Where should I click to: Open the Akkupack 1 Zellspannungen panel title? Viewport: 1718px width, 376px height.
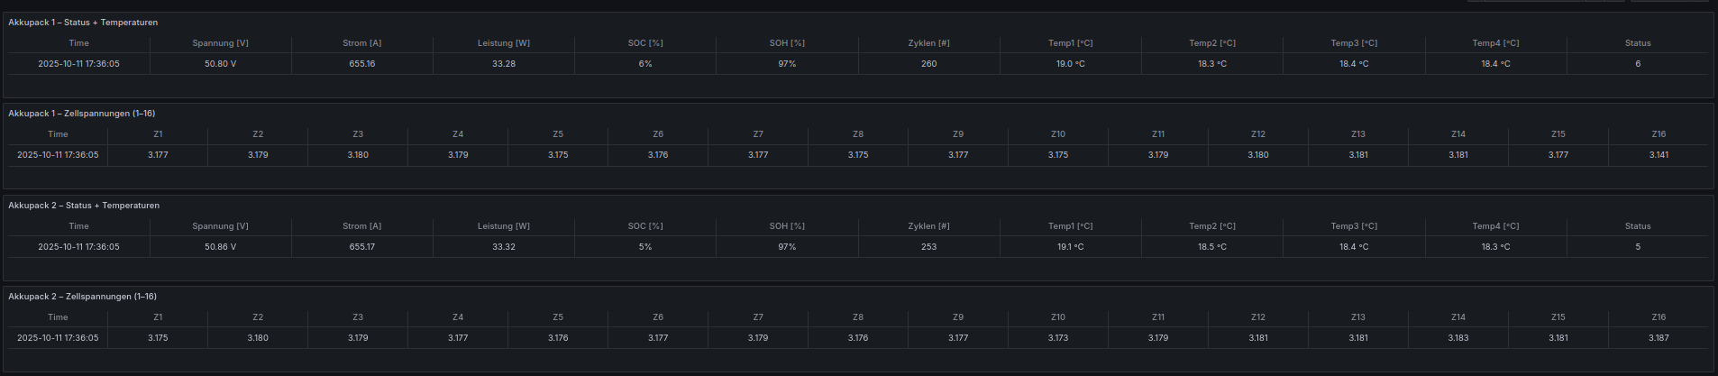click(81, 114)
